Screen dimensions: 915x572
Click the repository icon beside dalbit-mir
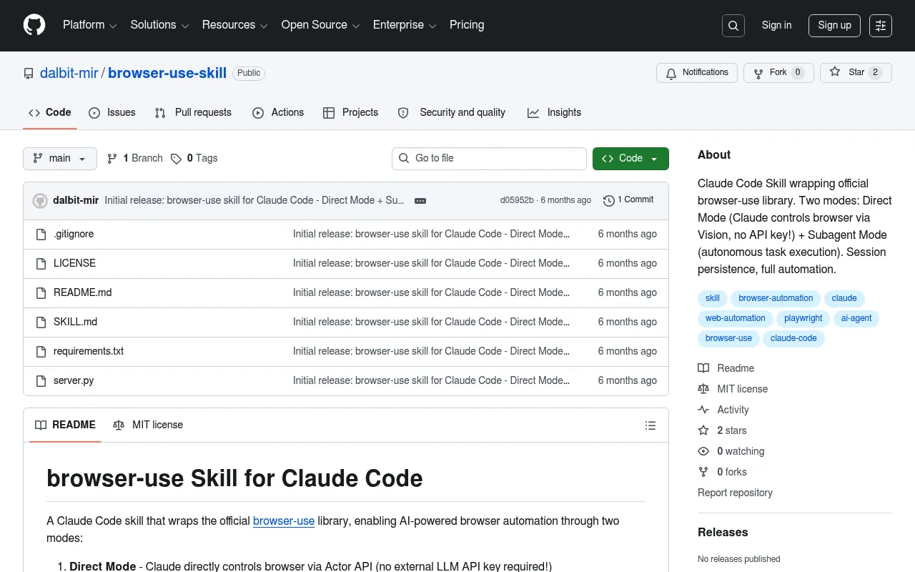point(29,74)
